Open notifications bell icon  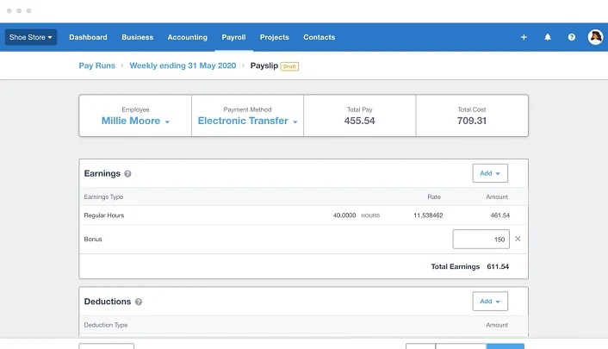point(548,37)
